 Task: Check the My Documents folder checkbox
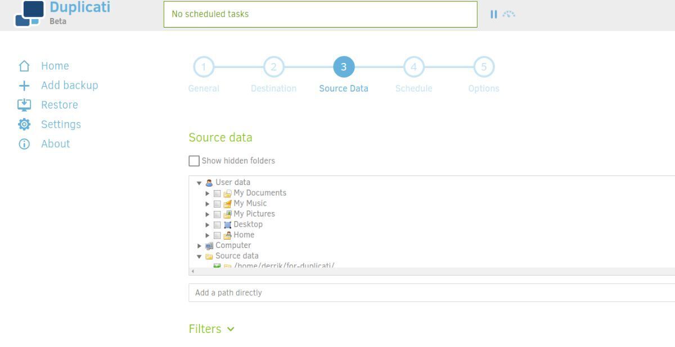(217, 193)
